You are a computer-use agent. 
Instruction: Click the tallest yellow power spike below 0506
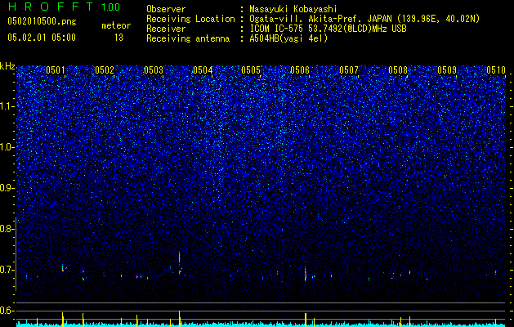(x=306, y=320)
